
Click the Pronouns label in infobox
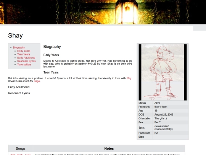coord(144,107)
